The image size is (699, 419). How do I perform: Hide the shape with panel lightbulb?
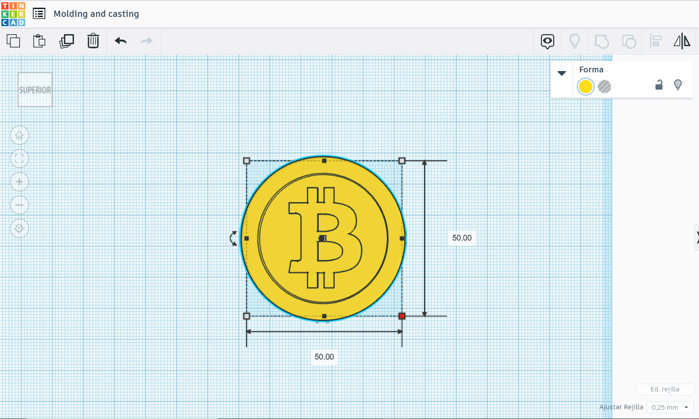click(678, 85)
